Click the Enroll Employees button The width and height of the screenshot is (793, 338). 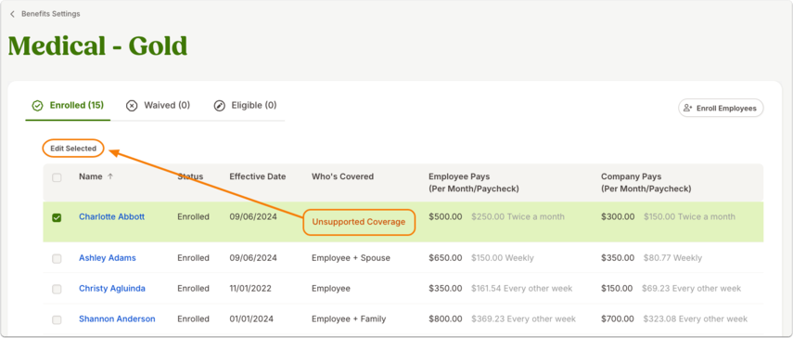pos(721,108)
